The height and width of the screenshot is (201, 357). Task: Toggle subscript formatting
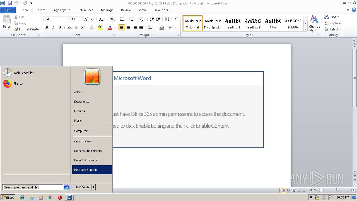pos(76,27)
